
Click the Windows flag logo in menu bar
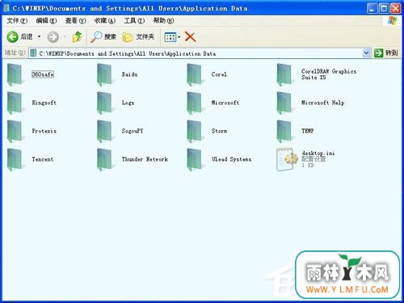(393, 20)
